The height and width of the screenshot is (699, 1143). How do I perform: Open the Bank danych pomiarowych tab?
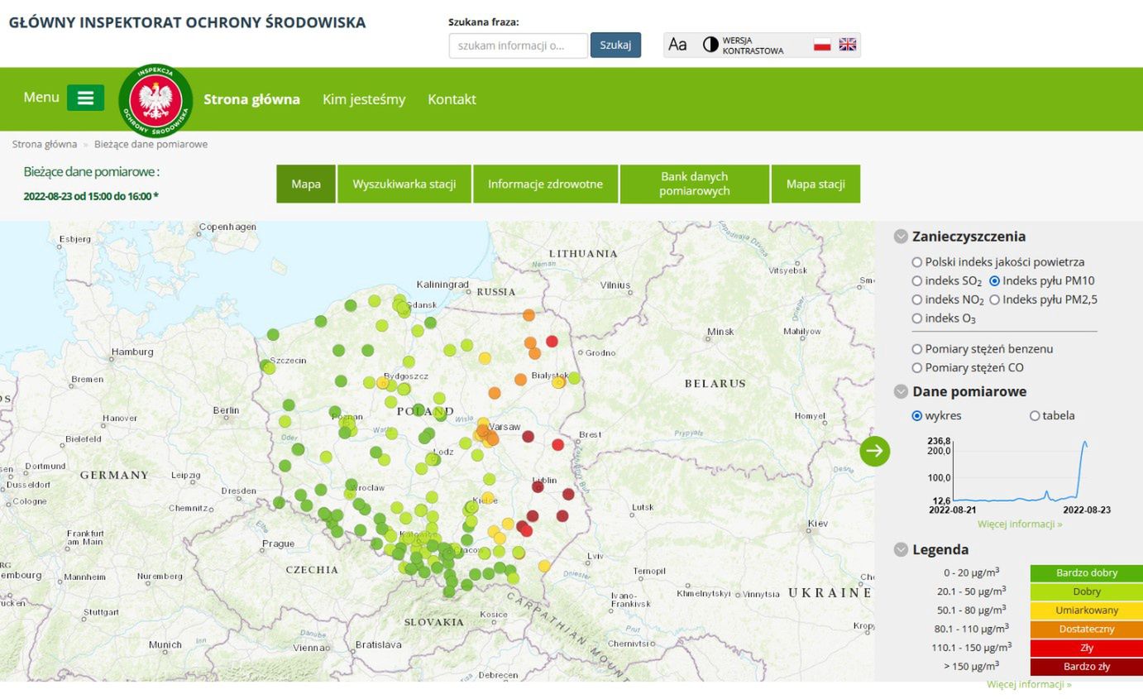[x=695, y=184]
